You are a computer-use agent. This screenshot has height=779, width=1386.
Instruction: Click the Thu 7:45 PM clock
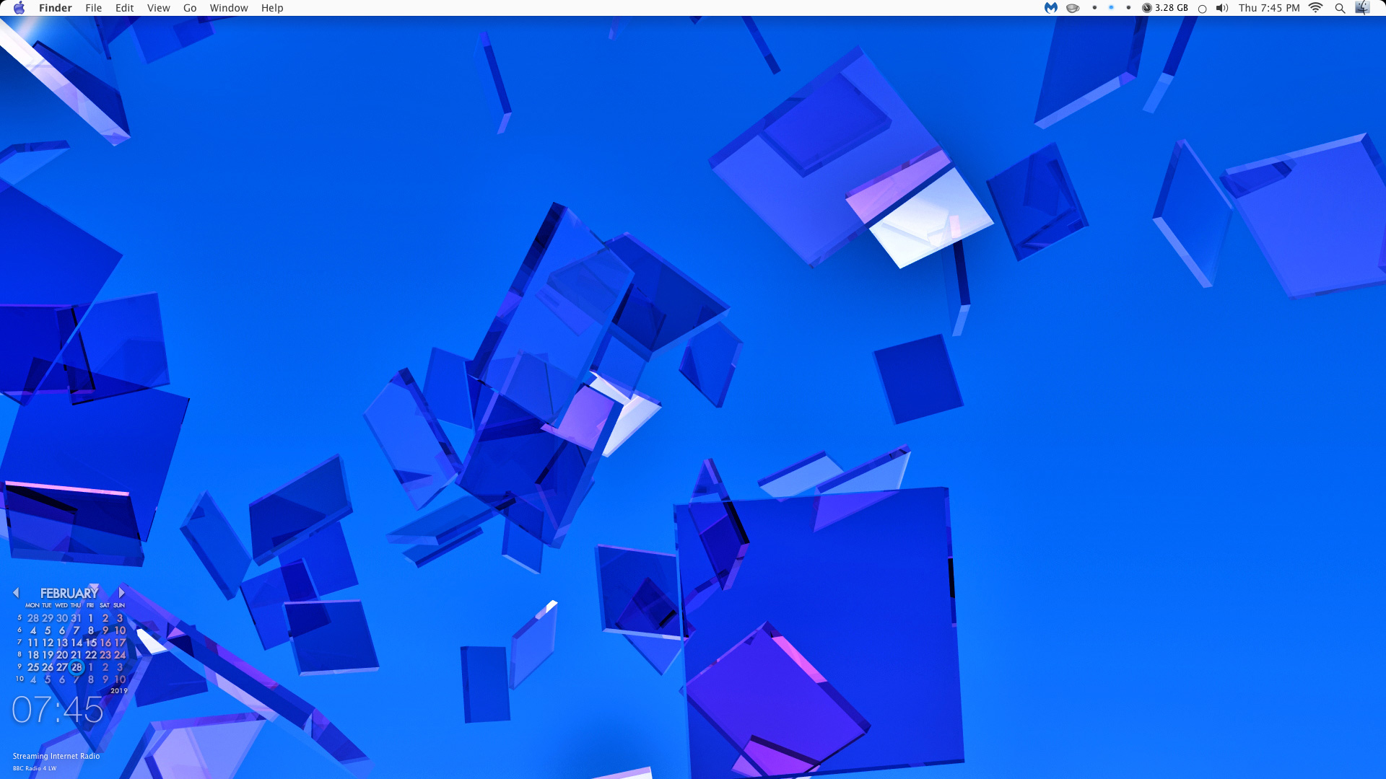click(x=1268, y=8)
